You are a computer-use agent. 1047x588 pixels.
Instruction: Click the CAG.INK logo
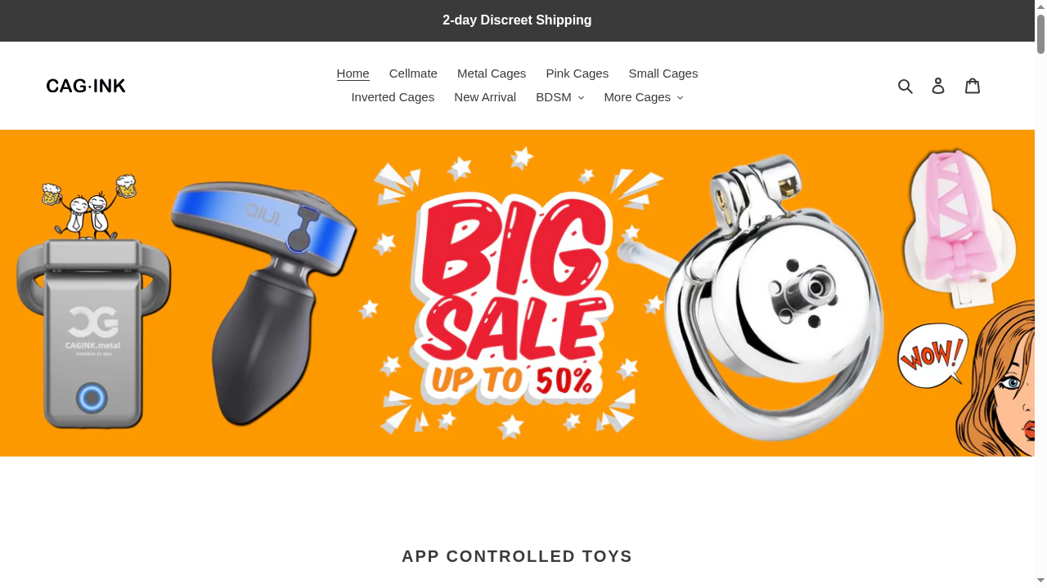click(x=86, y=86)
